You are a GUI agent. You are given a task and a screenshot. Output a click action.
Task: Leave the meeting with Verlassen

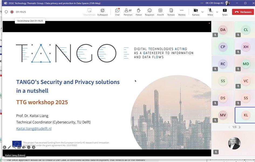[x=243, y=12]
